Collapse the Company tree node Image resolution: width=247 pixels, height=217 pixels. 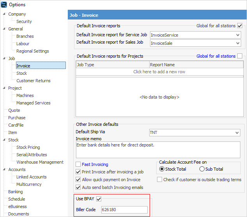click(4, 14)
